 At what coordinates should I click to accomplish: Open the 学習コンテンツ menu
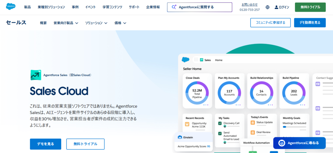point(112,7)
